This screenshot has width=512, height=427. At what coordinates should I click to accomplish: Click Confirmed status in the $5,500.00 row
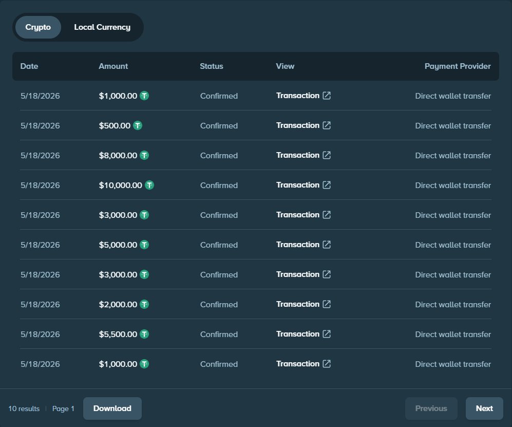[219, 334]
